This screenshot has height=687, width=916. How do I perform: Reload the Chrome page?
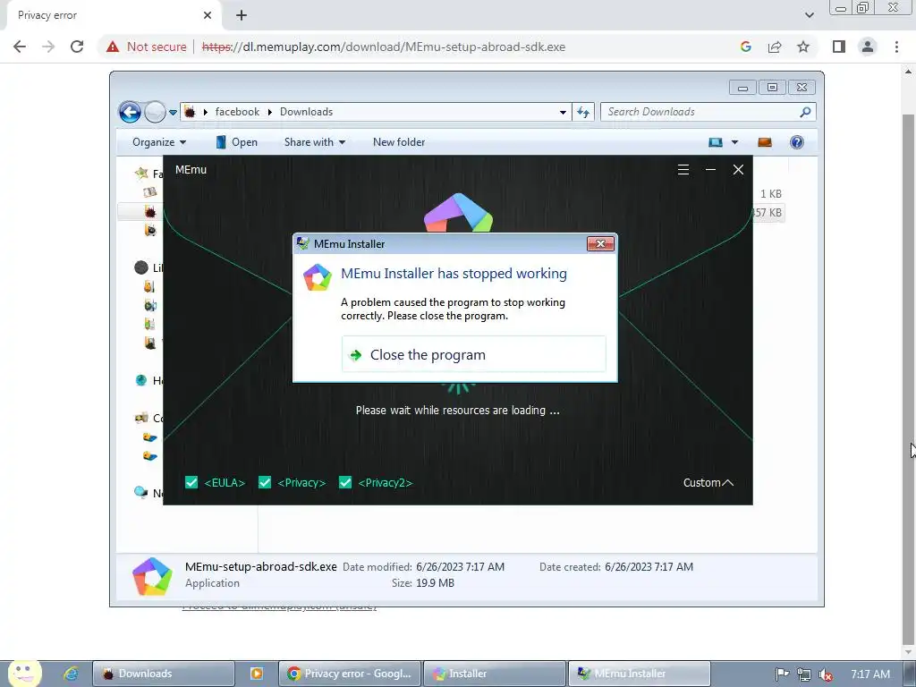click(77, 47)
